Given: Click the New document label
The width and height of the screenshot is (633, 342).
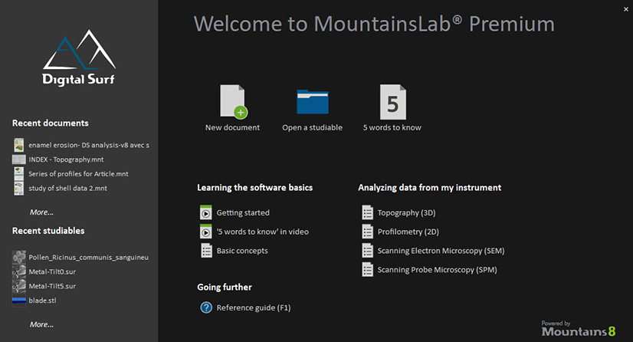Looking at the screenshot, I should pos(232,127).
